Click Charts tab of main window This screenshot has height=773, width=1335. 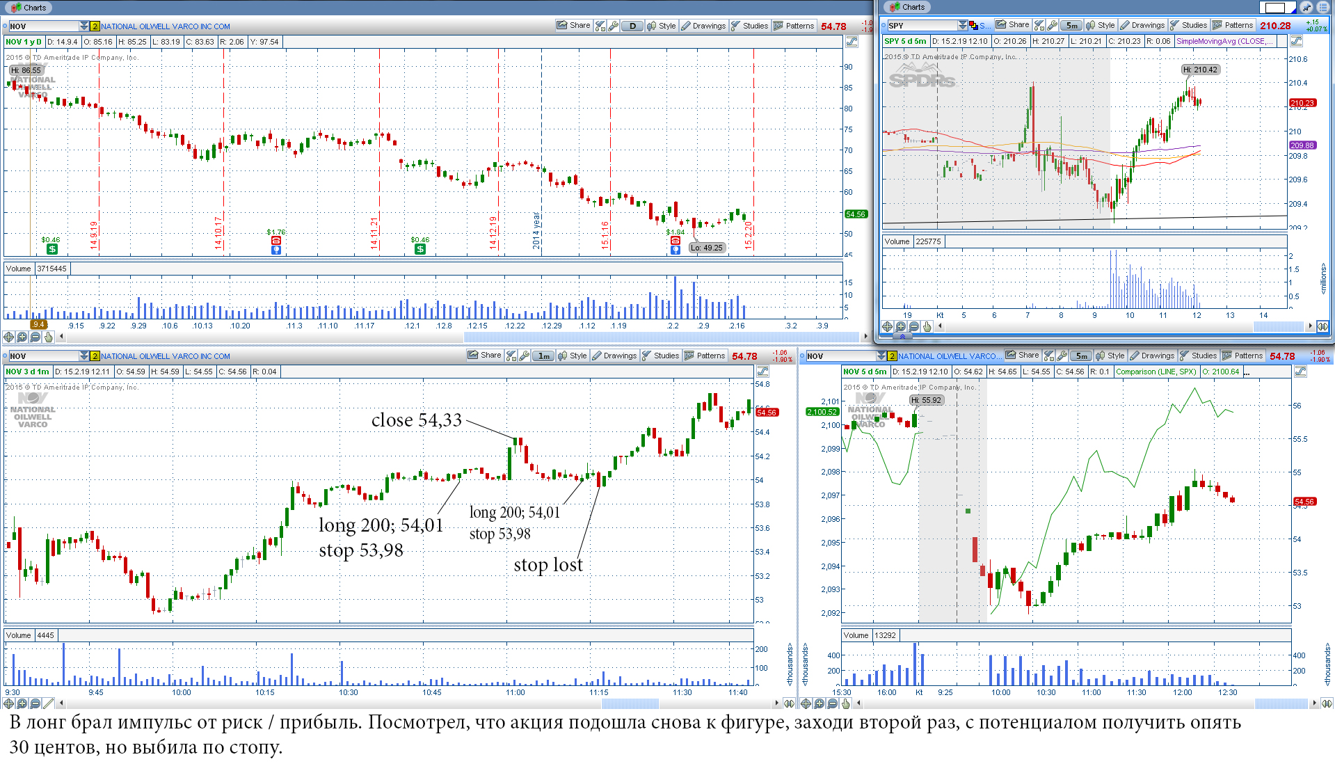click(x=29, y=8)
